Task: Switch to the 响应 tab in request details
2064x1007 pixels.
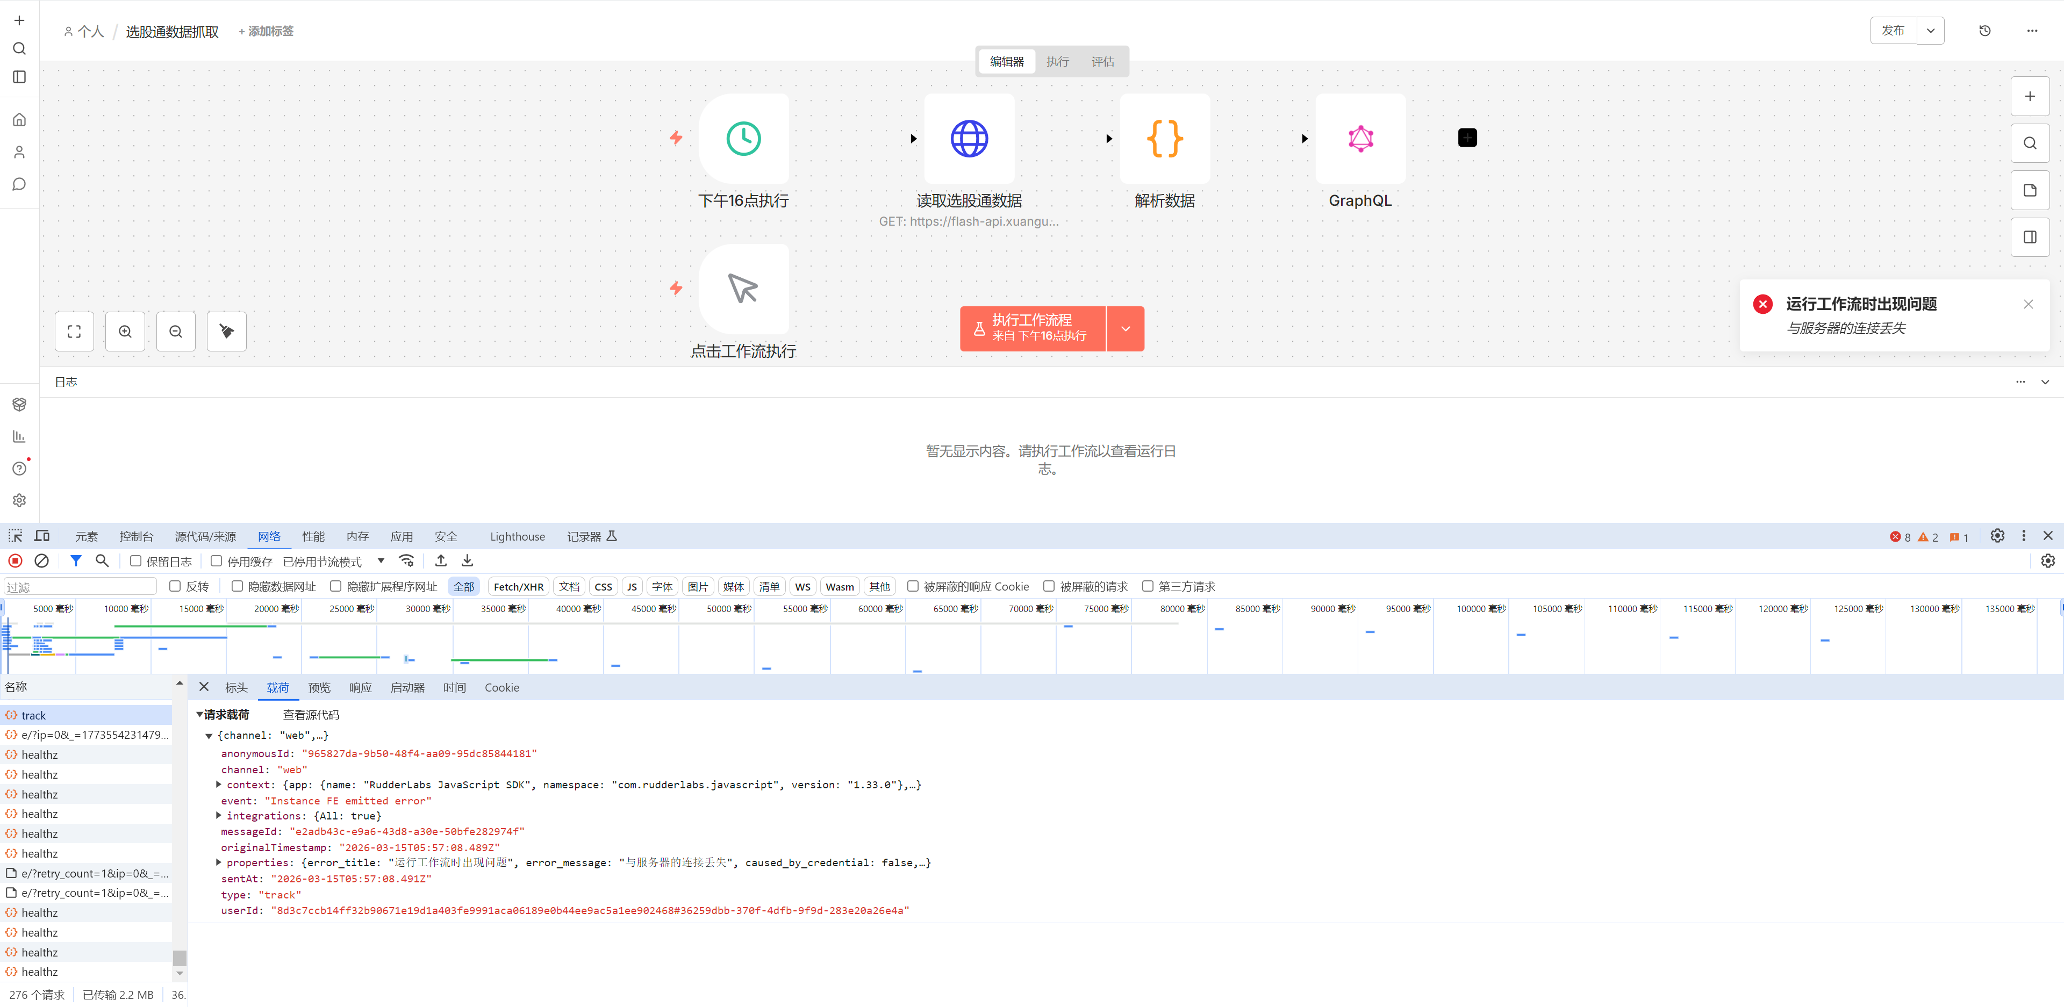Action: (x=360, y=687)
